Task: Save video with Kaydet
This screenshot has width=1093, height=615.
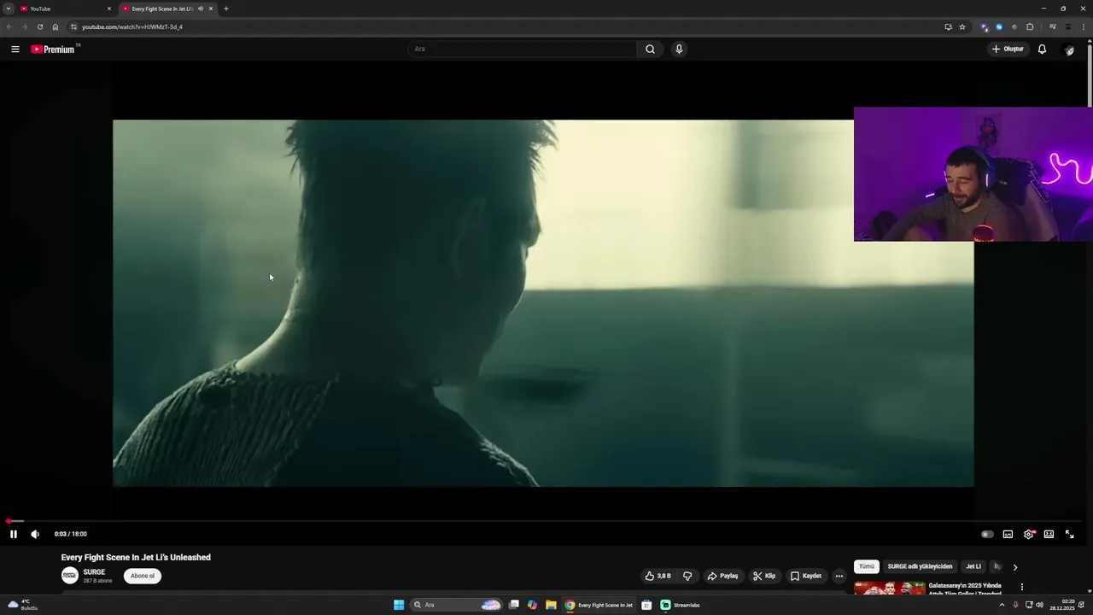Action: coord(805,576)
